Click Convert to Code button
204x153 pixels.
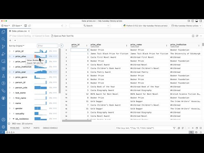(41, 36)
